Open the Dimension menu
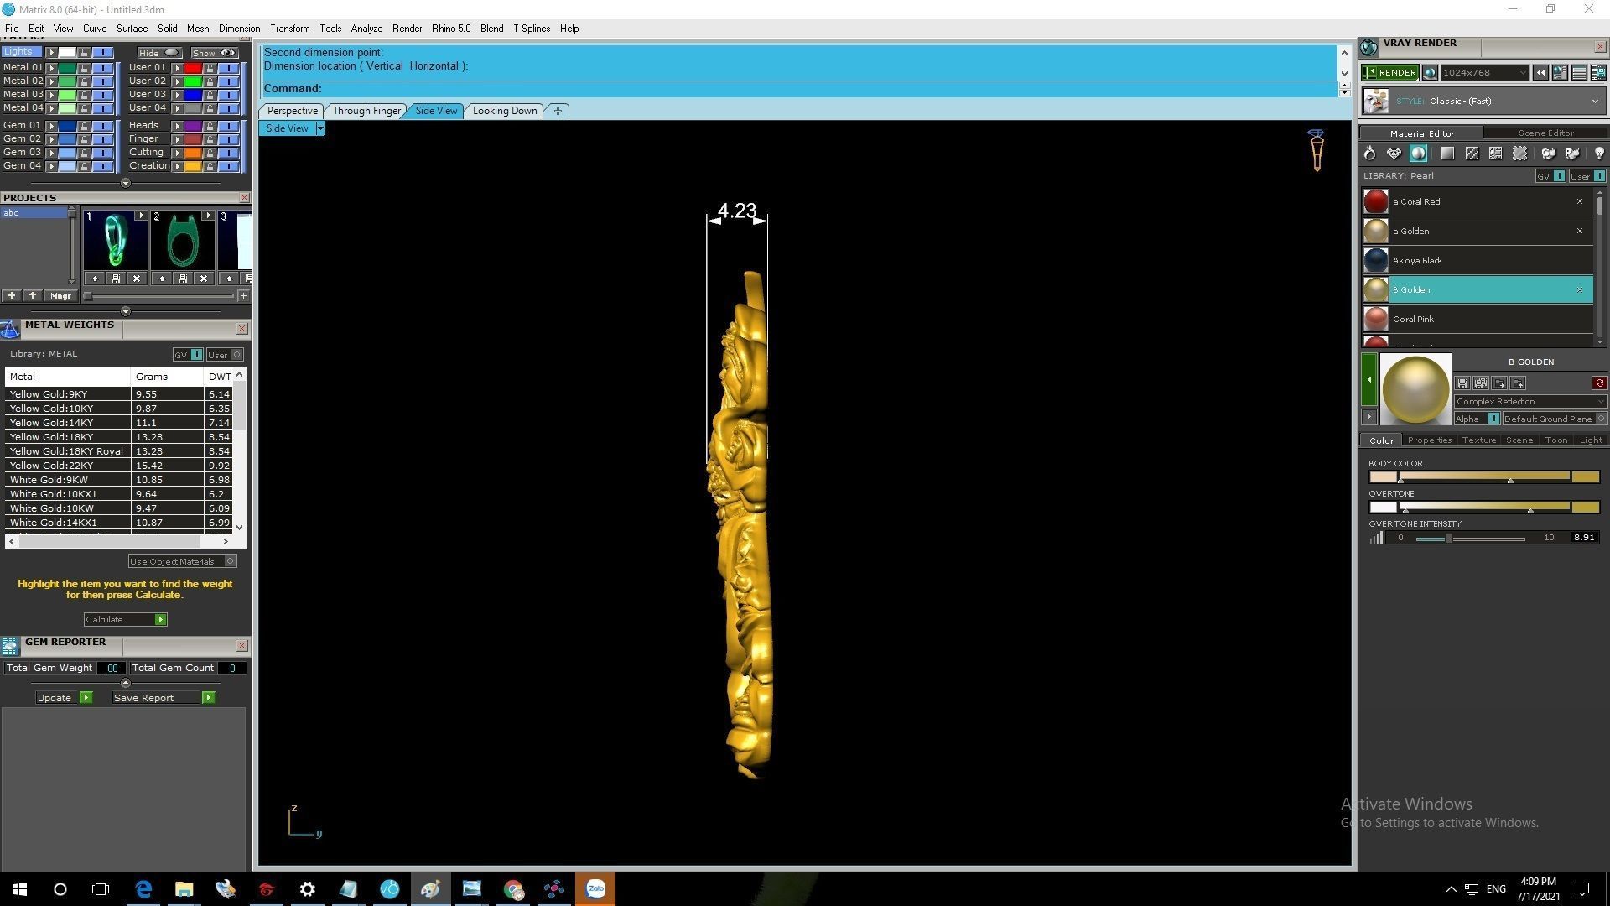 [239, 29]
